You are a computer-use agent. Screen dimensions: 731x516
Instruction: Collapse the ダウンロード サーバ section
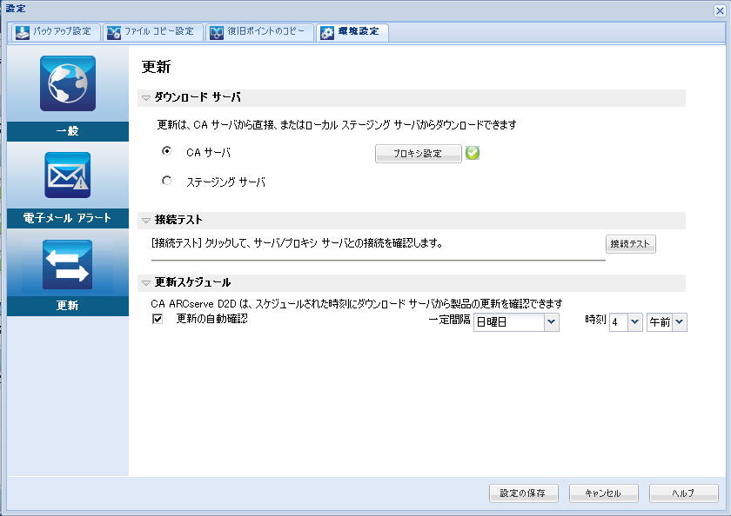click(146, 98)
